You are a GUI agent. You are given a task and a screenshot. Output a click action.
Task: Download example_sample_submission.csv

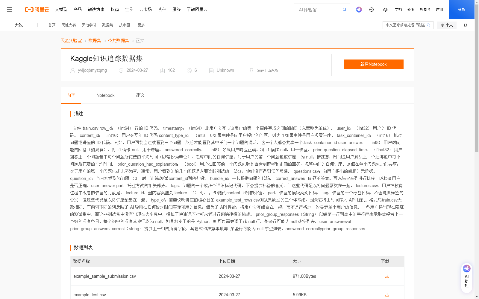point(387,276)
